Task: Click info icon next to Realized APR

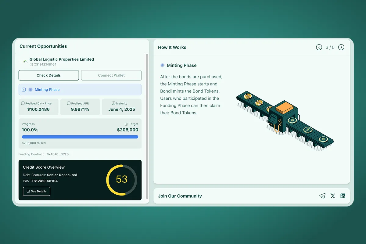Action: click(x=69, y=103)
